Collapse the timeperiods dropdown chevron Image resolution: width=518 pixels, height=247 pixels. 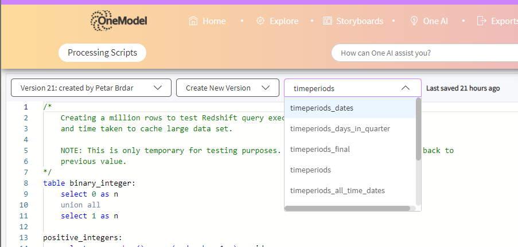click(x=406, y=88)
